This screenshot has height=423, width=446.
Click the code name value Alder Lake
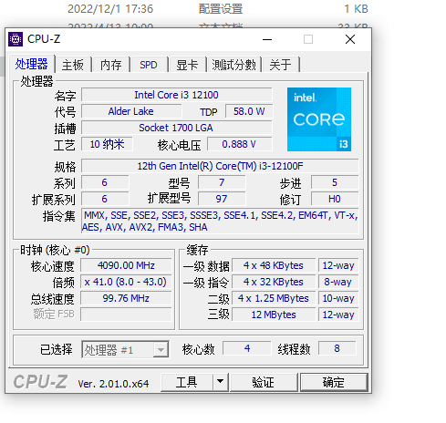[x=131, y=111]
